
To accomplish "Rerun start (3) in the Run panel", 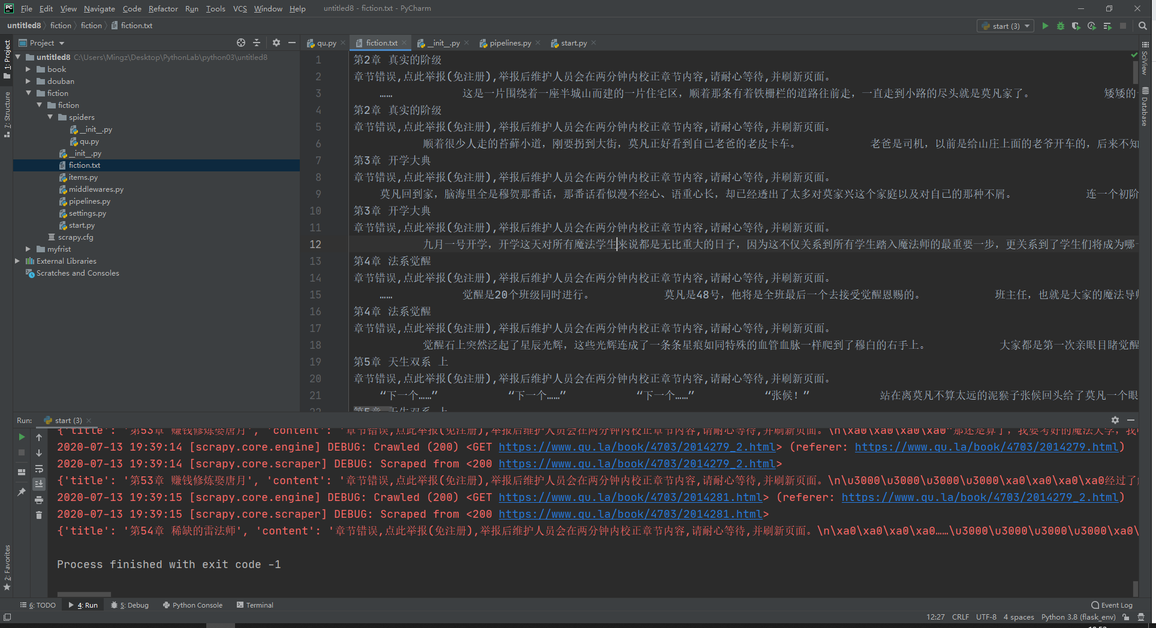I will (22, 437).
